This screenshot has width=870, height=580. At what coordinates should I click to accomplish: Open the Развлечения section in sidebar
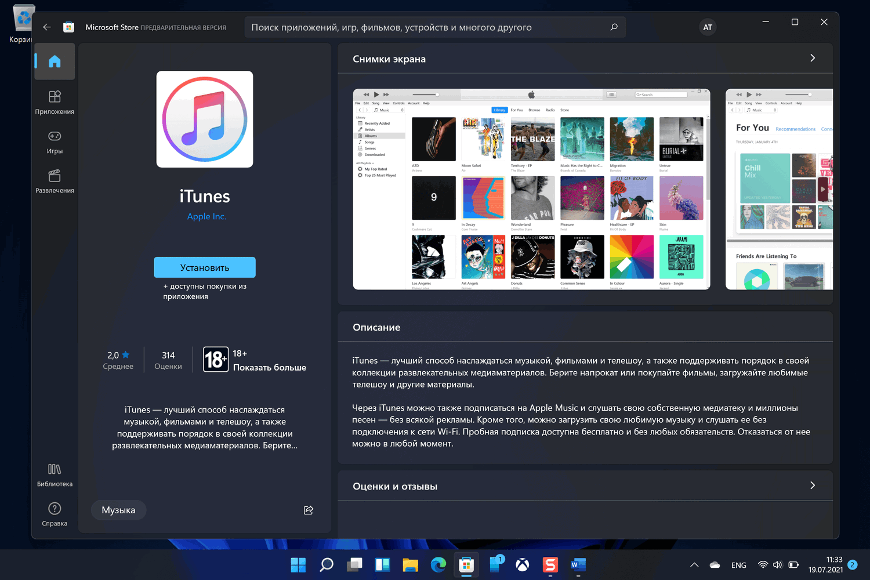click(x=55, y=181)
